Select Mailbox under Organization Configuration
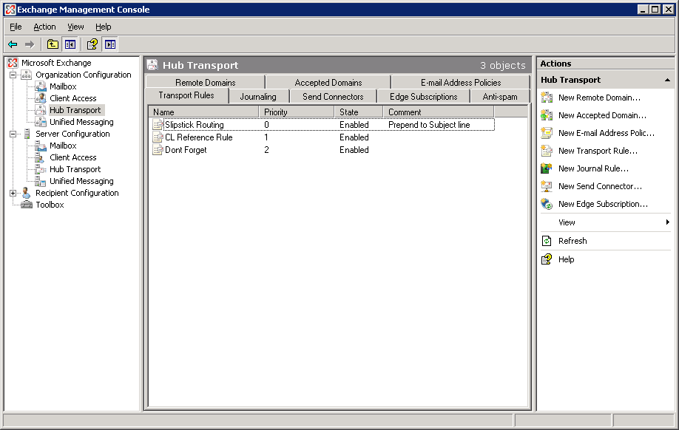 pos(63,86)
